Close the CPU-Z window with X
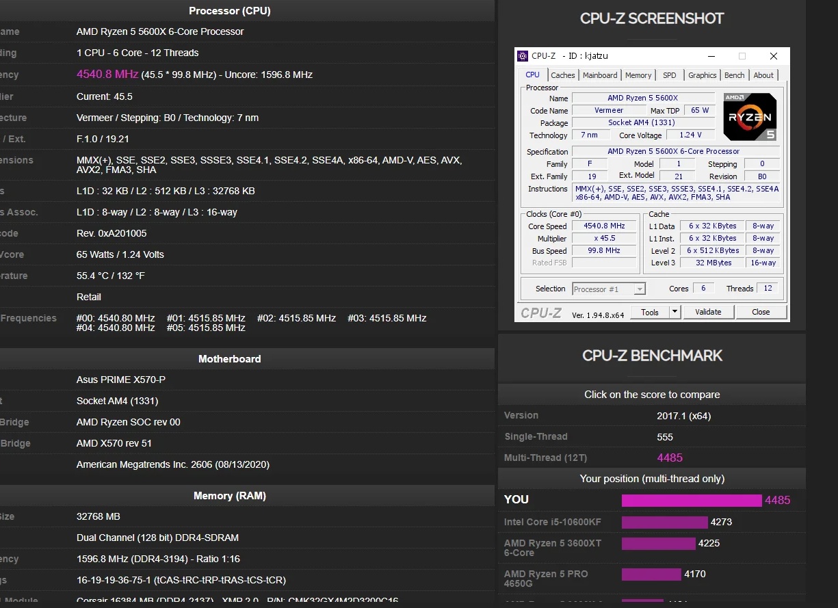This screenshot has height=608, width=838. [x=774, y=56]
